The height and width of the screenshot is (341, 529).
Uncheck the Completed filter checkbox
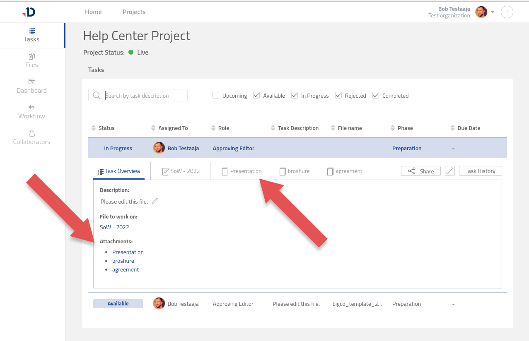click(x=376, y=96)
